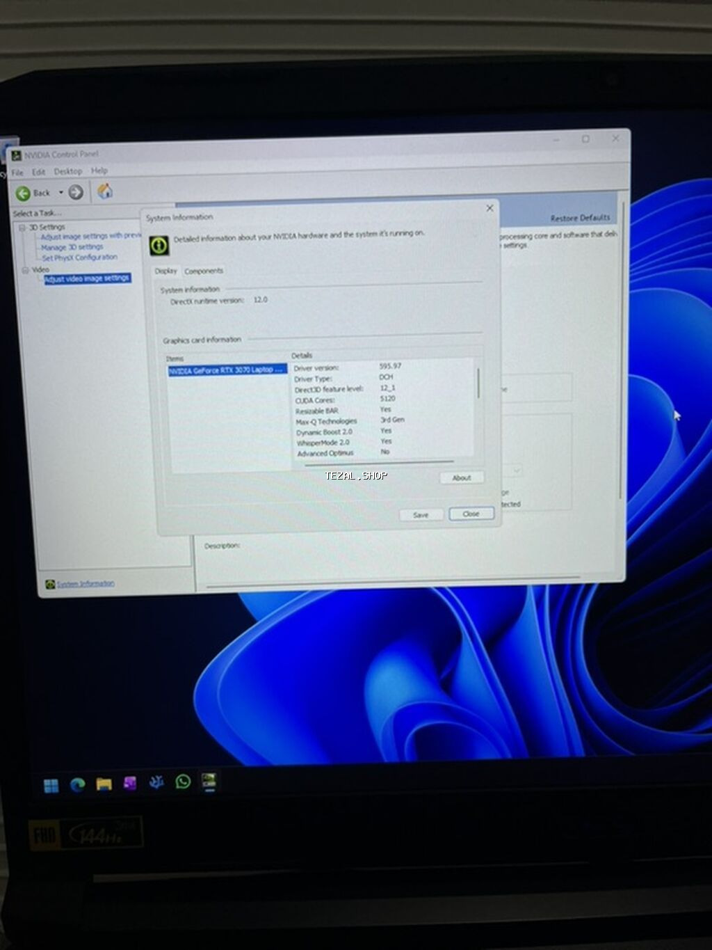Open the WhatsApp taskbar icon
712x950 pixels.
tap(182, 782)
